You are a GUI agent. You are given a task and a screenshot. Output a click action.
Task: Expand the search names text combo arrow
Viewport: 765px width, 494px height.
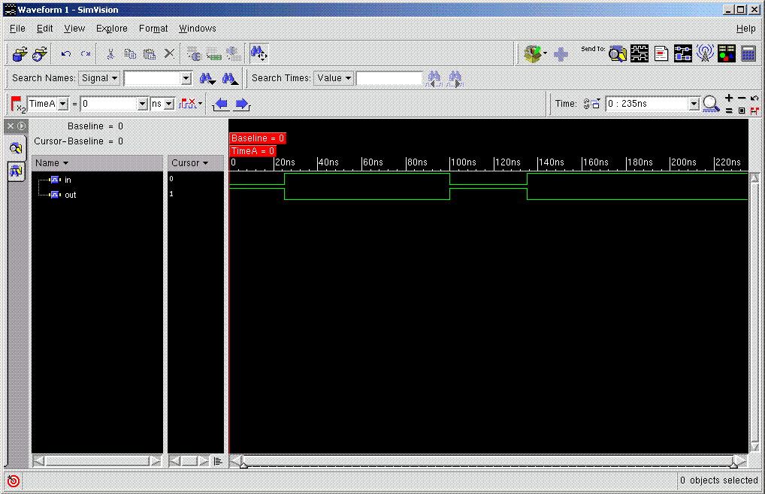click(x=186, y=78)
